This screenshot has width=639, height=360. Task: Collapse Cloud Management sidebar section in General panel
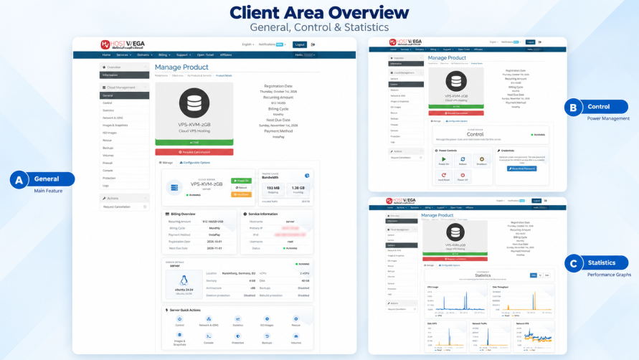[145, 87]
